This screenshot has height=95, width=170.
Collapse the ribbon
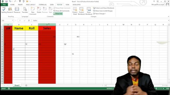point(168,16)
